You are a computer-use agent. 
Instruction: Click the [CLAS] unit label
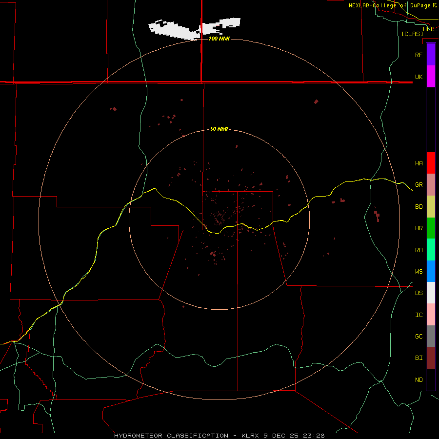412,34
